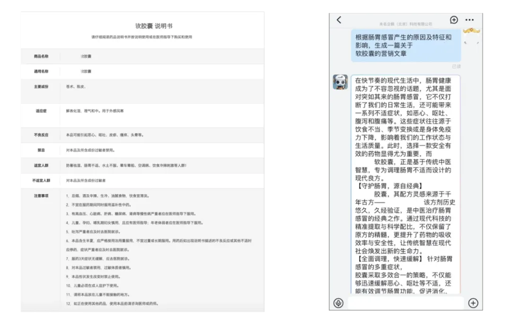Tap the back arrow in the chat header
Screen dimensions: 511x319
click(339, 20)
